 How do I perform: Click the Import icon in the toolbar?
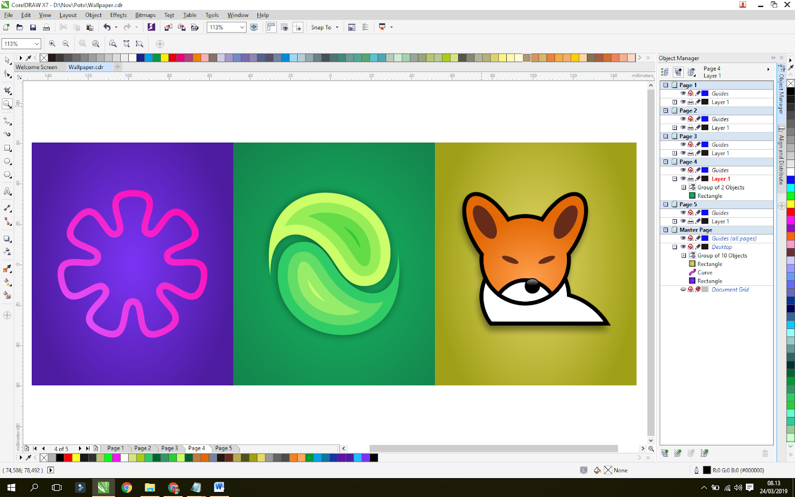[x=168, y=27]
